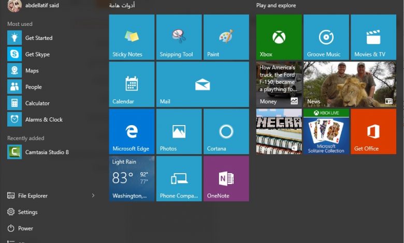Launch Microsoft Solitaire Collection tile
The width and height of the screenshot is (404, 243).
(326, 131)
